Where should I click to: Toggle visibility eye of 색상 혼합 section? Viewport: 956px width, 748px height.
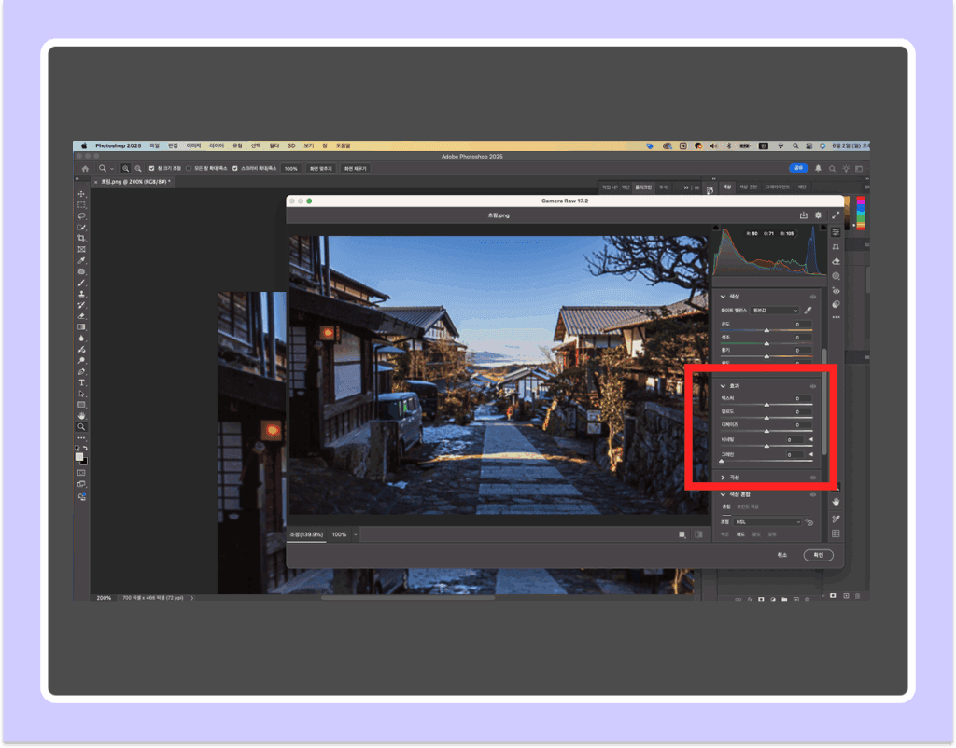coord(813,494)
